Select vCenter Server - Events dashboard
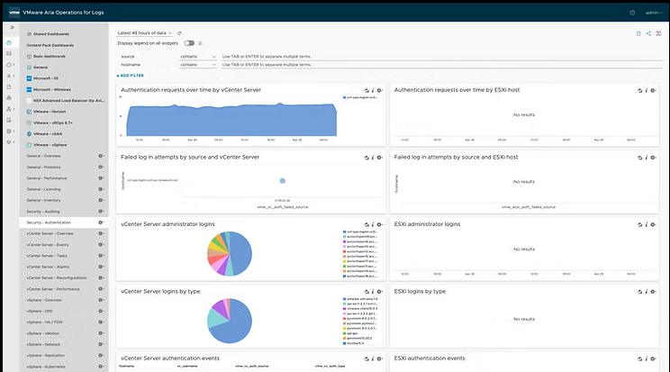 [48, 245]
